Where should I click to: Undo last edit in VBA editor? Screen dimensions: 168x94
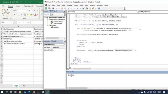(x=69, y=8)
